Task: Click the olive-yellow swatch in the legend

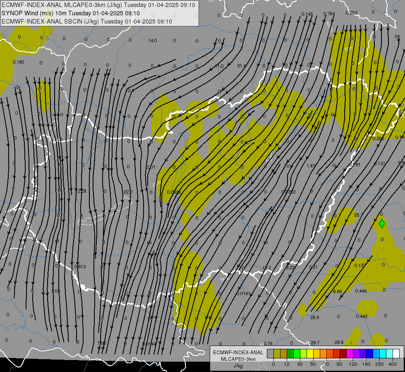Action: [277, 353]
